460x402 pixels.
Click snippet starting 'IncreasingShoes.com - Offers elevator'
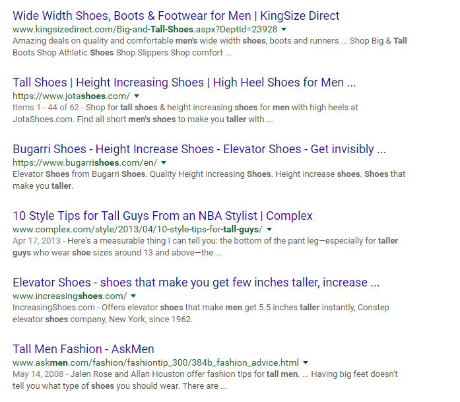click(x=201, y=313)
